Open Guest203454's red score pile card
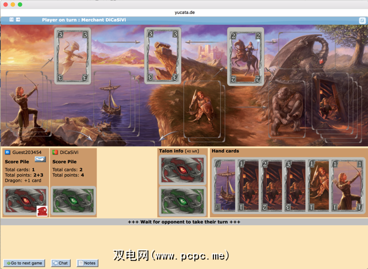 pyautogui.click(x=25, y=201)
